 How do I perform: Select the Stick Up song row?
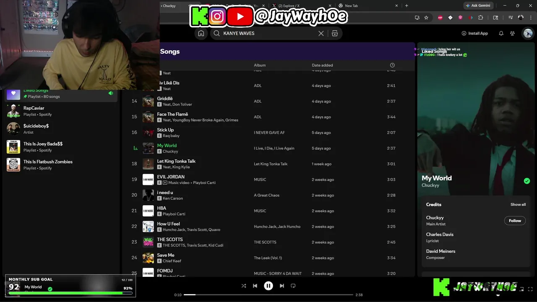pos(268,133)
